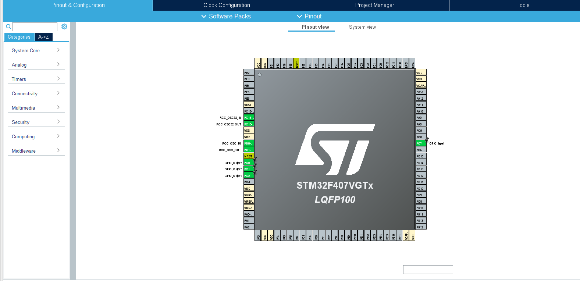Image resolution: width=580 pixels, height=281 pixels.
Task: Open the Clock Configuration tab
Action: click(227, 5)
